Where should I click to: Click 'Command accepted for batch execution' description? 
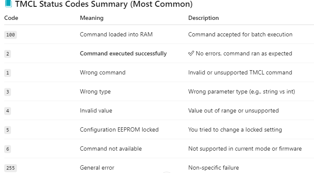tap(240, 35)
